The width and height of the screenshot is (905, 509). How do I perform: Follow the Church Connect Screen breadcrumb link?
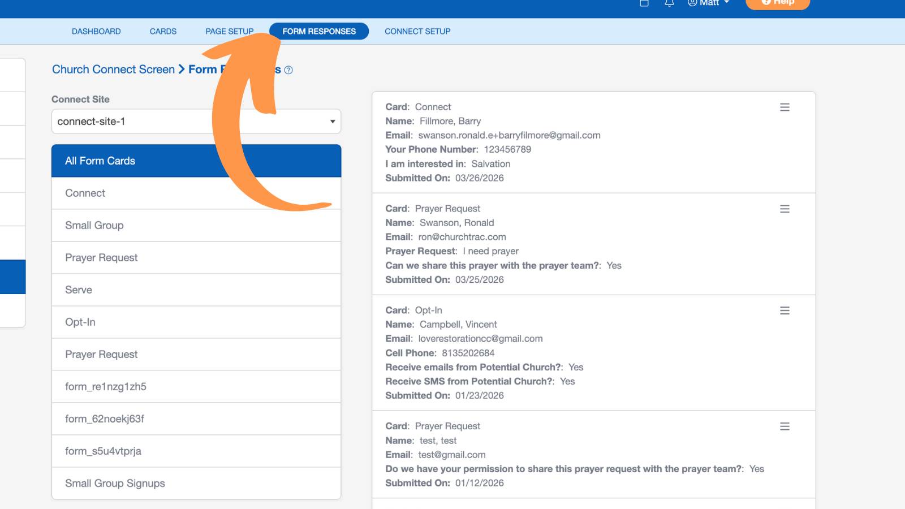(113, 70)
